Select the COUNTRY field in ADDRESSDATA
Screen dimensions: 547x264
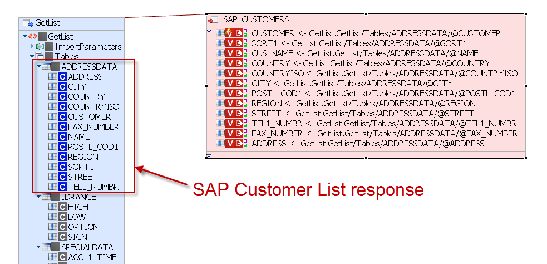click(x=86, y=97)
